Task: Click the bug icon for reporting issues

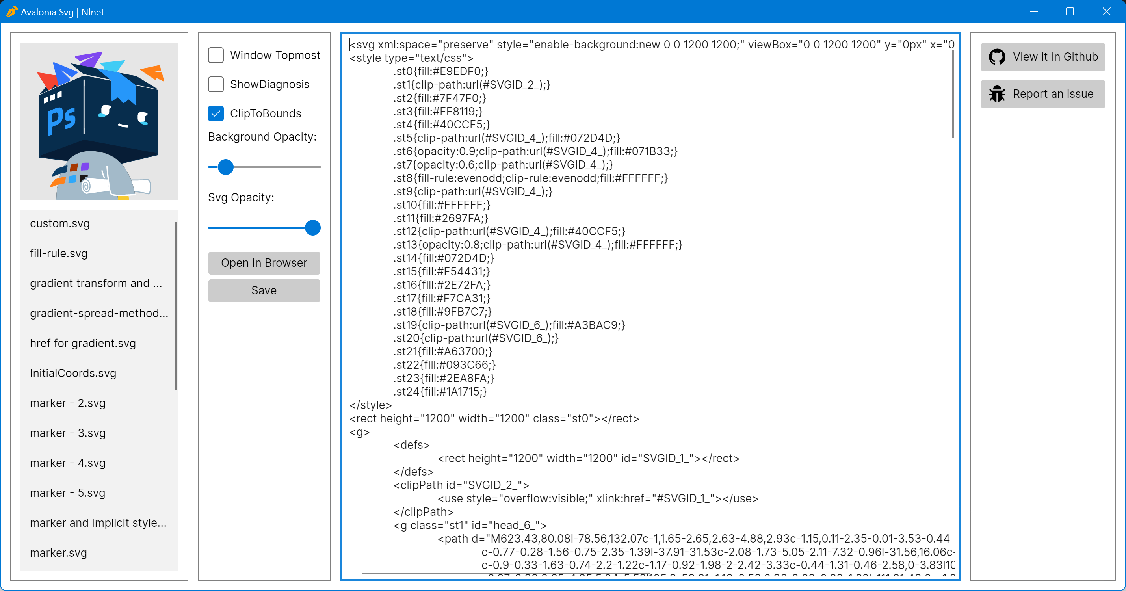Action: point(997,94)
